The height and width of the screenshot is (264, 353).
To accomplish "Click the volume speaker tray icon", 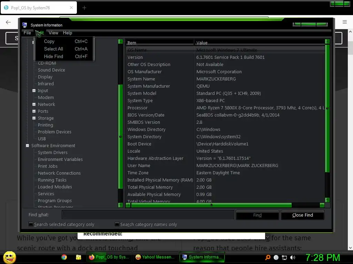I will tap(293, 257).
